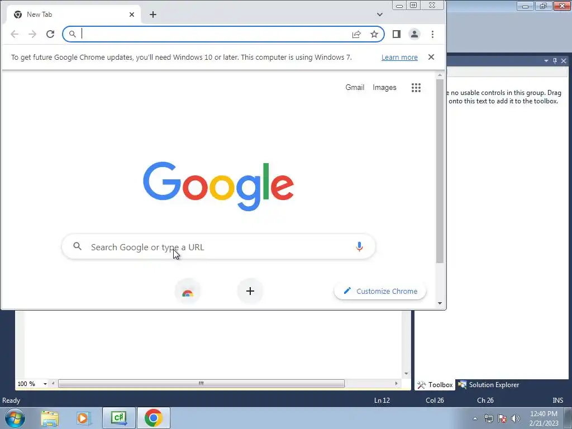
Task: Click the Ln 12 status indicator
Action: [382, 401]
